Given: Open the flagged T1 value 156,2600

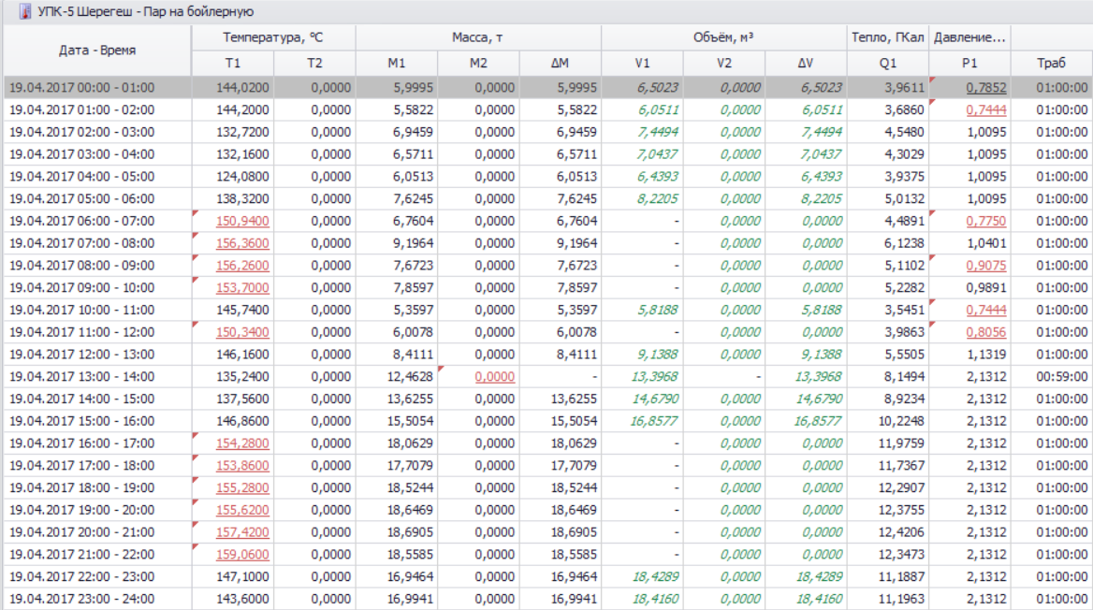Looking at the screenshot, I should click(242, 266).
